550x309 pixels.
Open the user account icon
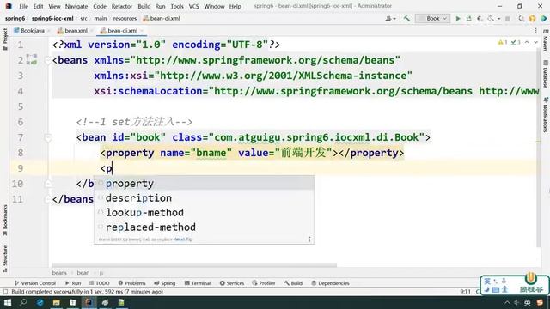point(390,19)
